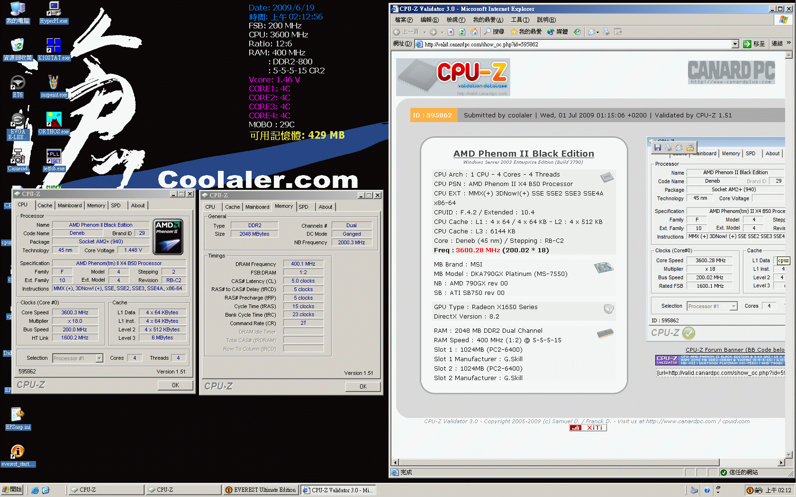
Task: Click the Windows Start (開始) button
Action: coord(12,490)
